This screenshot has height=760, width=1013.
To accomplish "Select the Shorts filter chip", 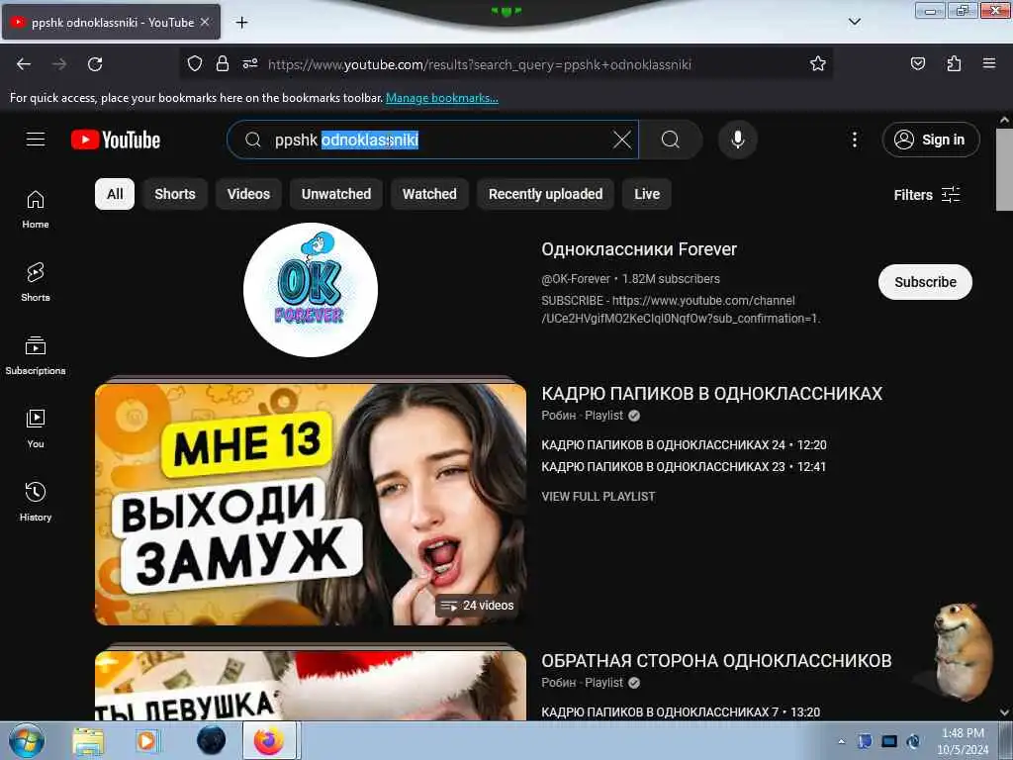I will [x=175, y=194].
